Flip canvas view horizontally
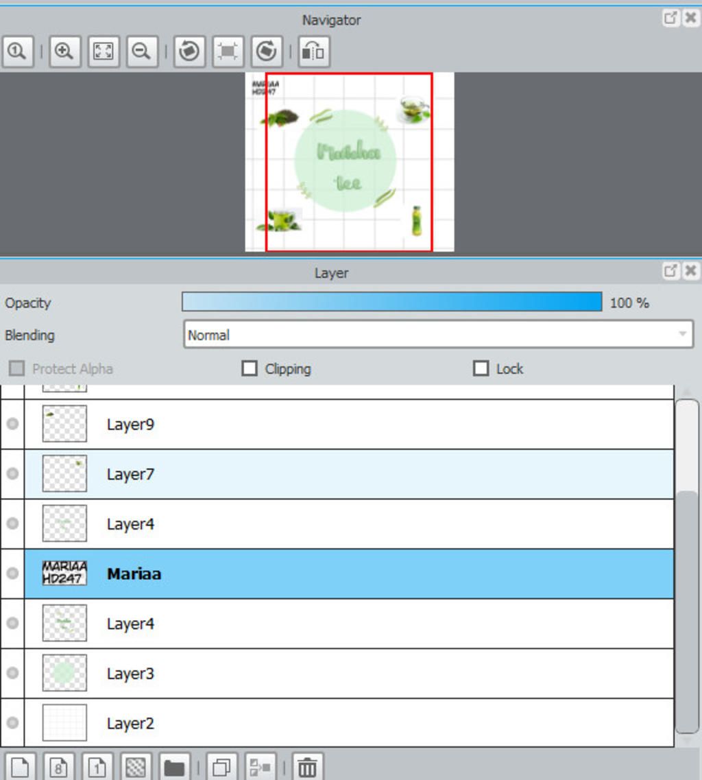 pos(314,51)
